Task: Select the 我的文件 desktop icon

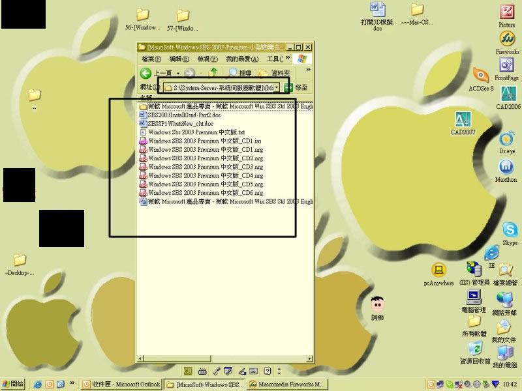Action: point(504,331)
